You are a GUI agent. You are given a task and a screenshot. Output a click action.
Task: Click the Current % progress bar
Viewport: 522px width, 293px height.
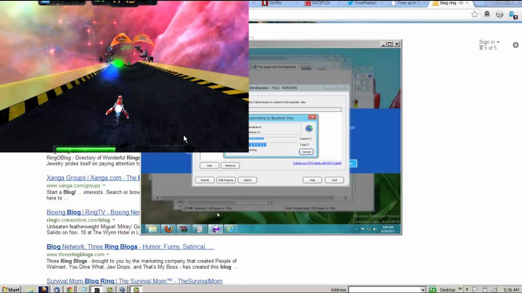coord(273,139)
